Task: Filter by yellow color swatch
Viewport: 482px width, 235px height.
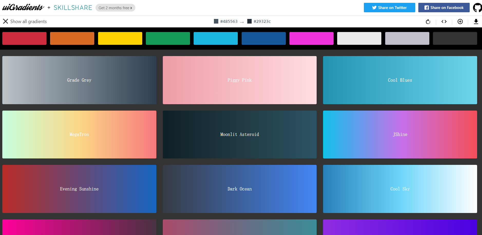Action: (120, 38)
